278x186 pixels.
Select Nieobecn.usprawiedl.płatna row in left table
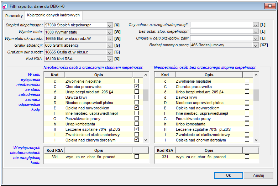[x=93, y=103]
